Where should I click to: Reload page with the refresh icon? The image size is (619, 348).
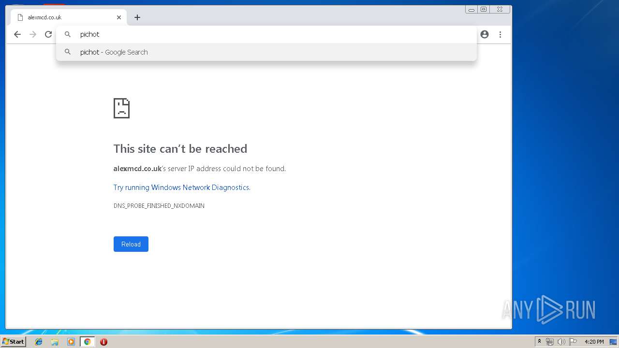click(48, 34)
